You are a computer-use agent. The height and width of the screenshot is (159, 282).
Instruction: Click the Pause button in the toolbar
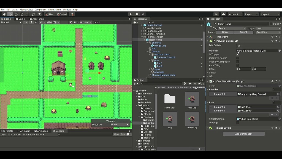(x=136, y=14)
